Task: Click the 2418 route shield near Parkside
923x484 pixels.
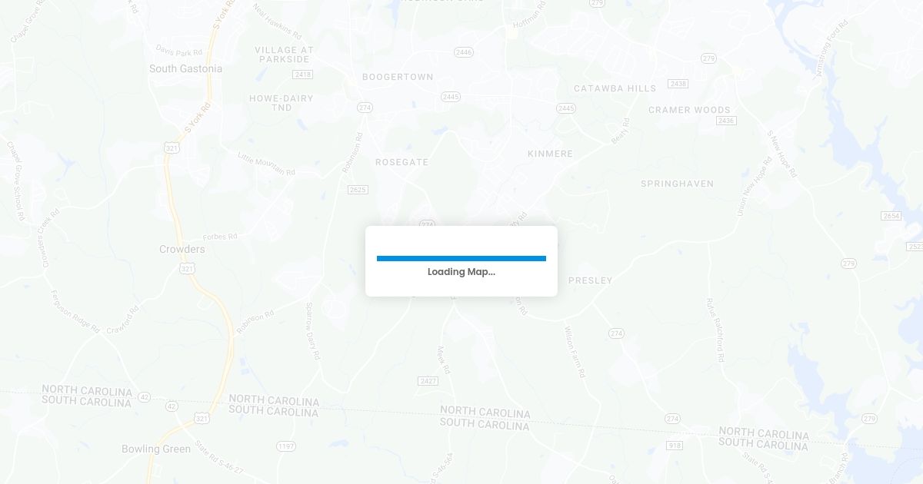Action: pyautogui.click(x=303, y=75)
